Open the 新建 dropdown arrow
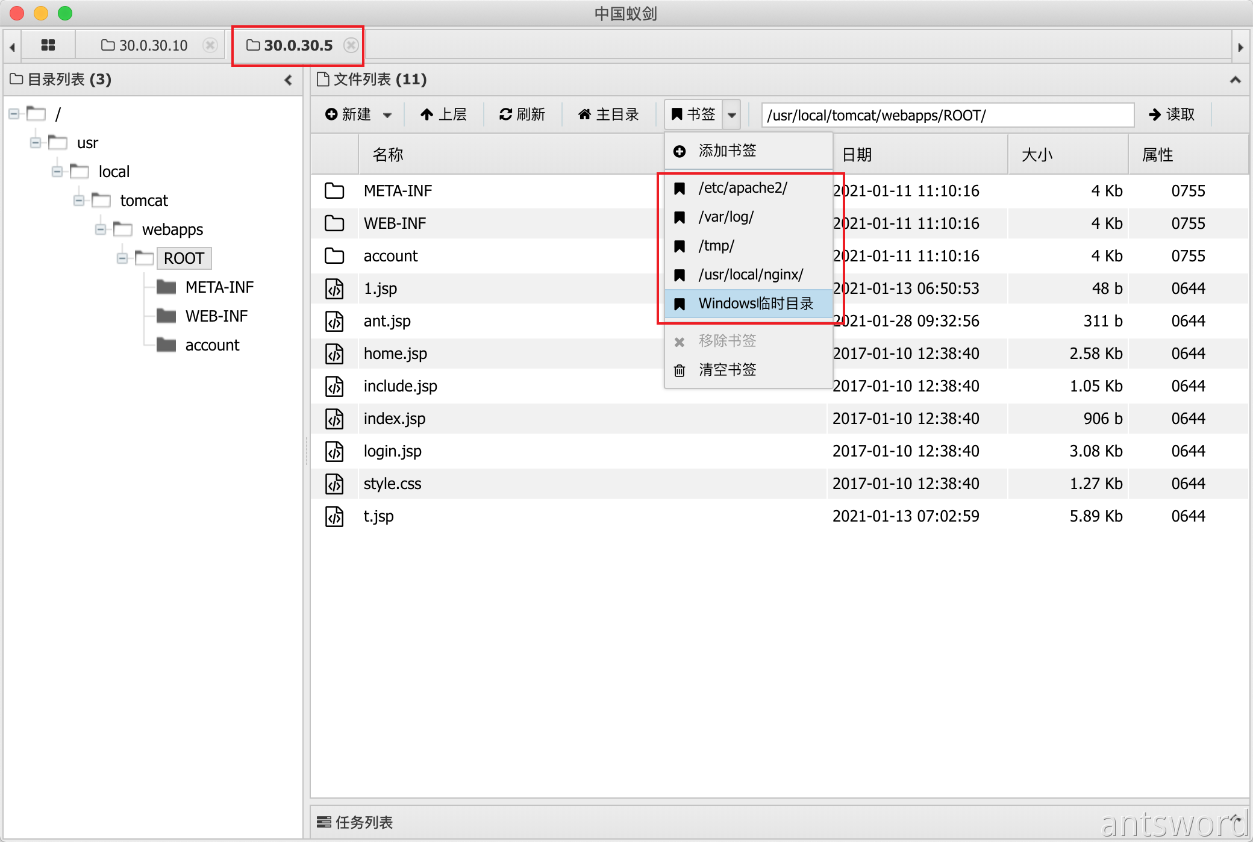The width and height of the screenshot is (1253, 842). pos(387,114)
